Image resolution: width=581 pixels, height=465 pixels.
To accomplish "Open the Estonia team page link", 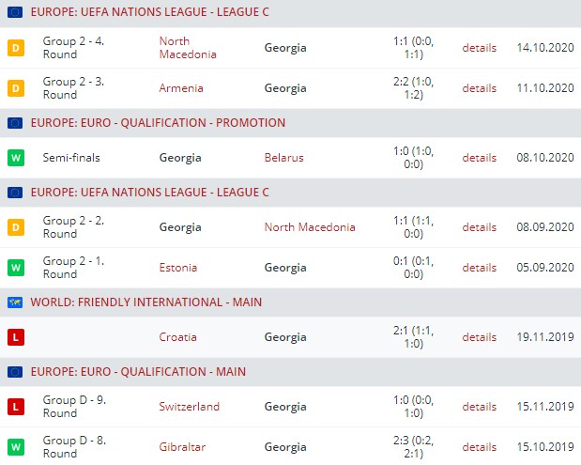I will (178, 268).
